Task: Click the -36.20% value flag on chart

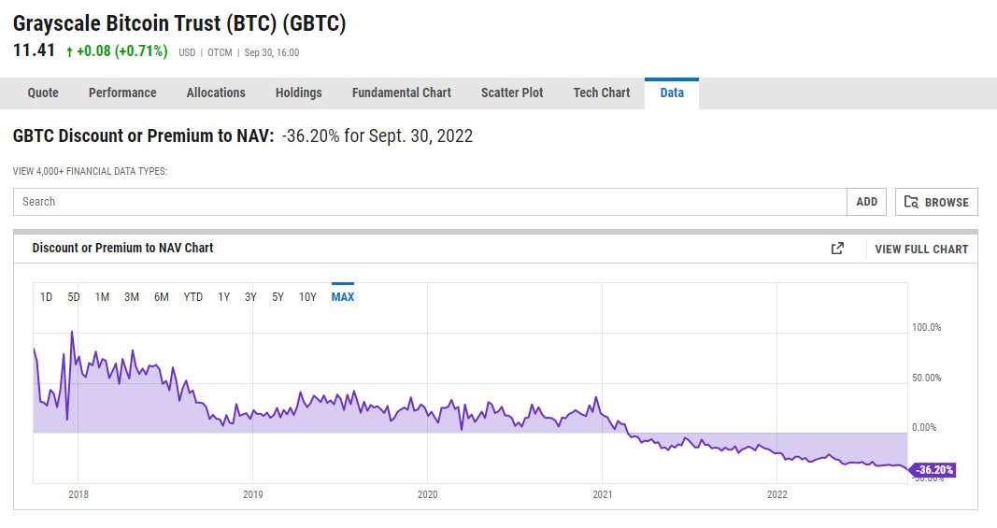Action: (x=933, y=470)
